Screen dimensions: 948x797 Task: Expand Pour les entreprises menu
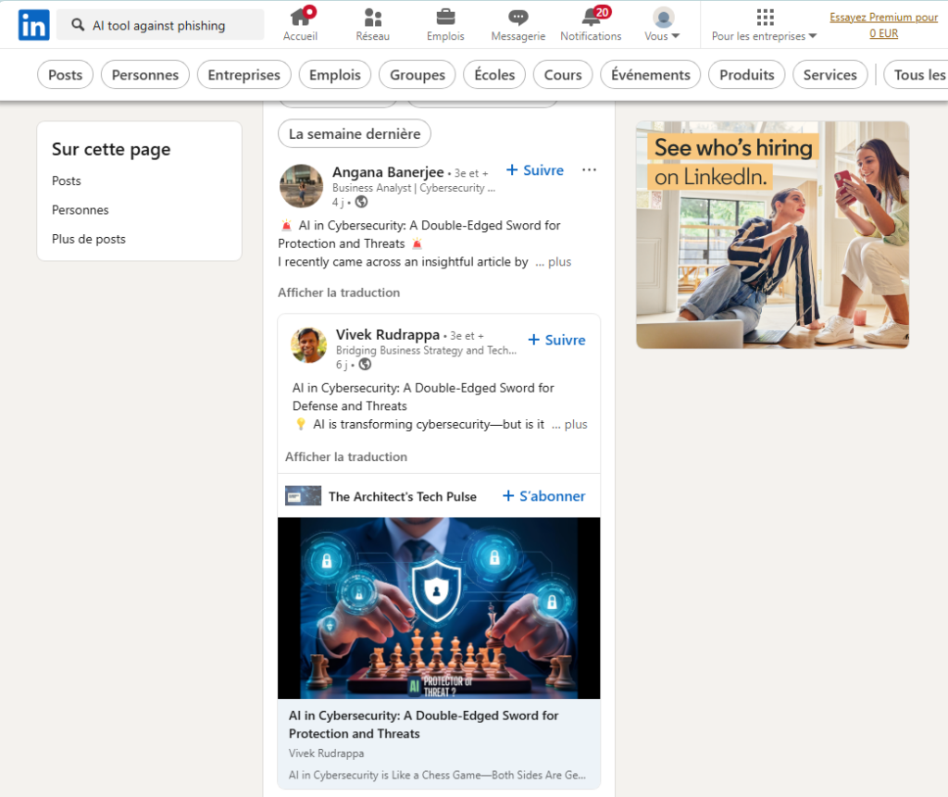[x=764, y=25]
